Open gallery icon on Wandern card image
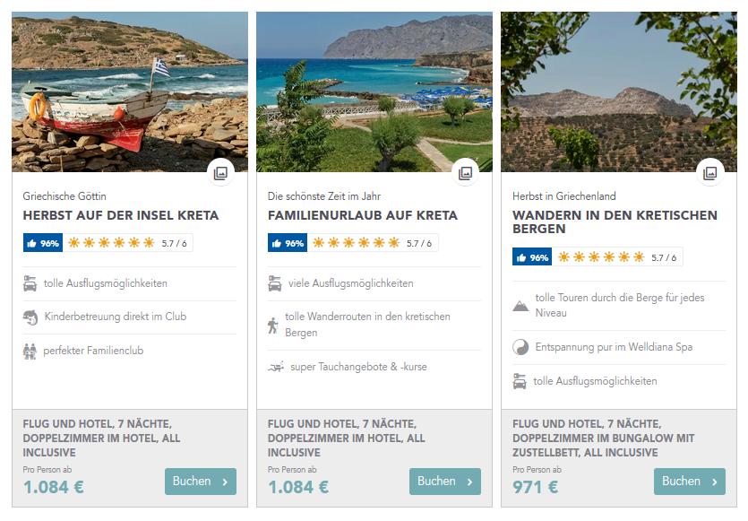The image size is (748, 521). [x=709, y=173]
